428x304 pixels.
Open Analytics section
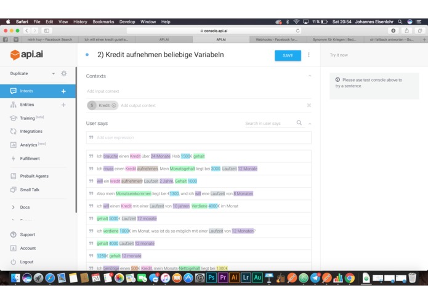pos(28,145)
